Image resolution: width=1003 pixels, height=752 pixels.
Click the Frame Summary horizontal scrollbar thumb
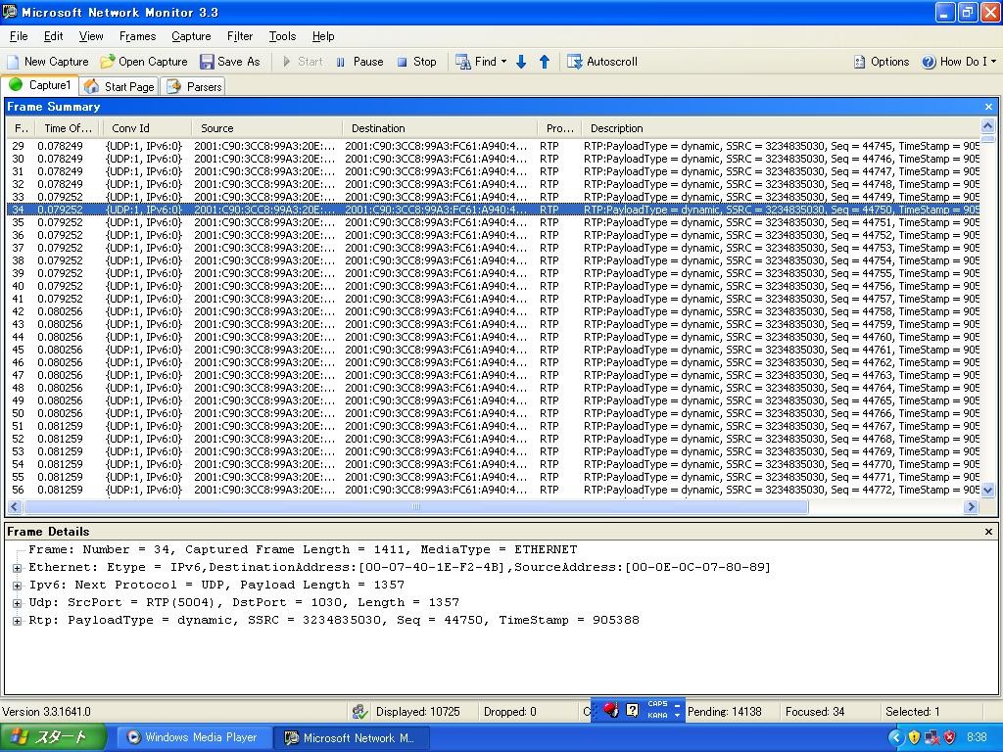coord(415,507)
